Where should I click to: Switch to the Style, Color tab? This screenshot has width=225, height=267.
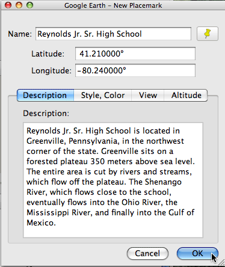pos(103,95)
